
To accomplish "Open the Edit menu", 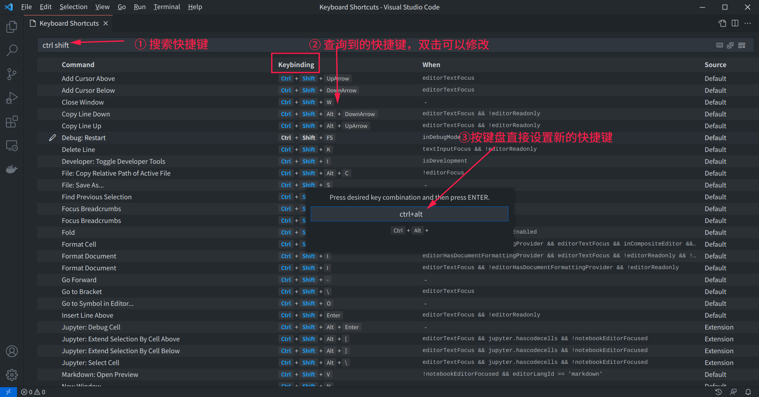I will tap(46, 7).
